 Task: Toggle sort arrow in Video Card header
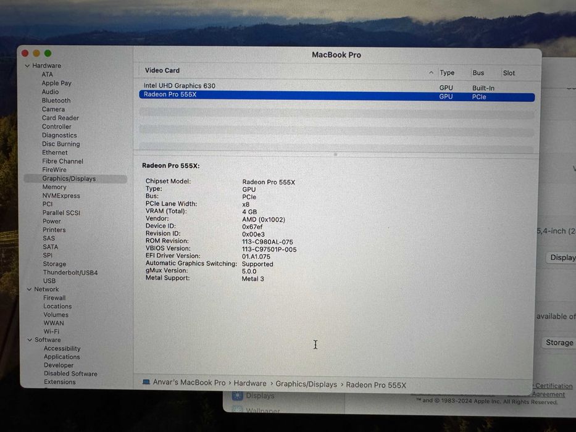coord(431,73)
